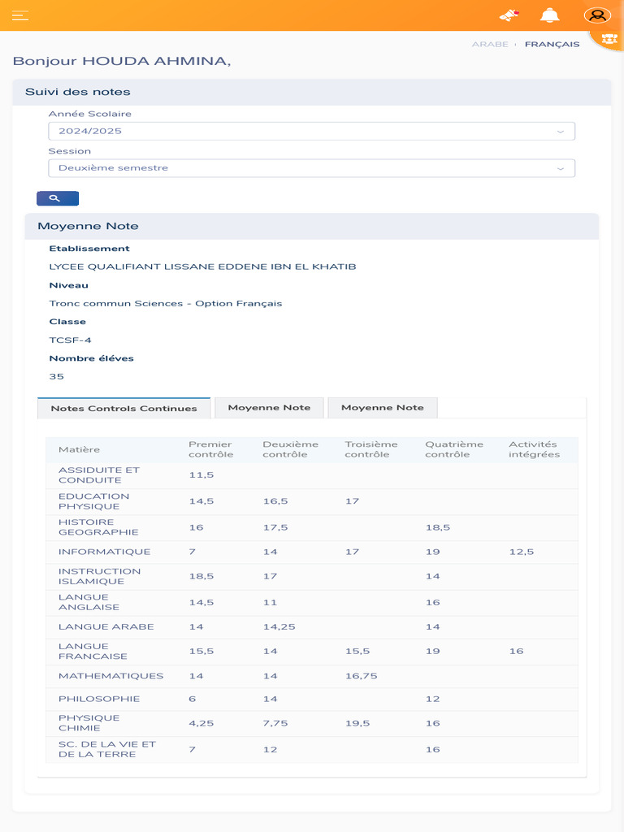Click the 11,5 grade for ASSIDUITE ET CONDUITE
624x832 pixels.
click(201, 474)
